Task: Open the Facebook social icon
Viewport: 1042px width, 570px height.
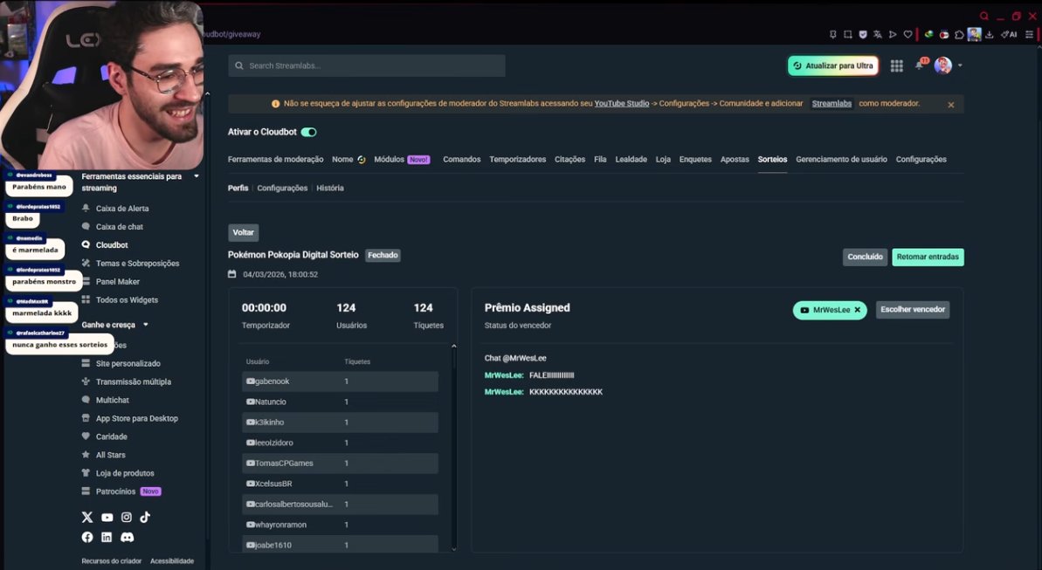Action: (x=87, y=537)
